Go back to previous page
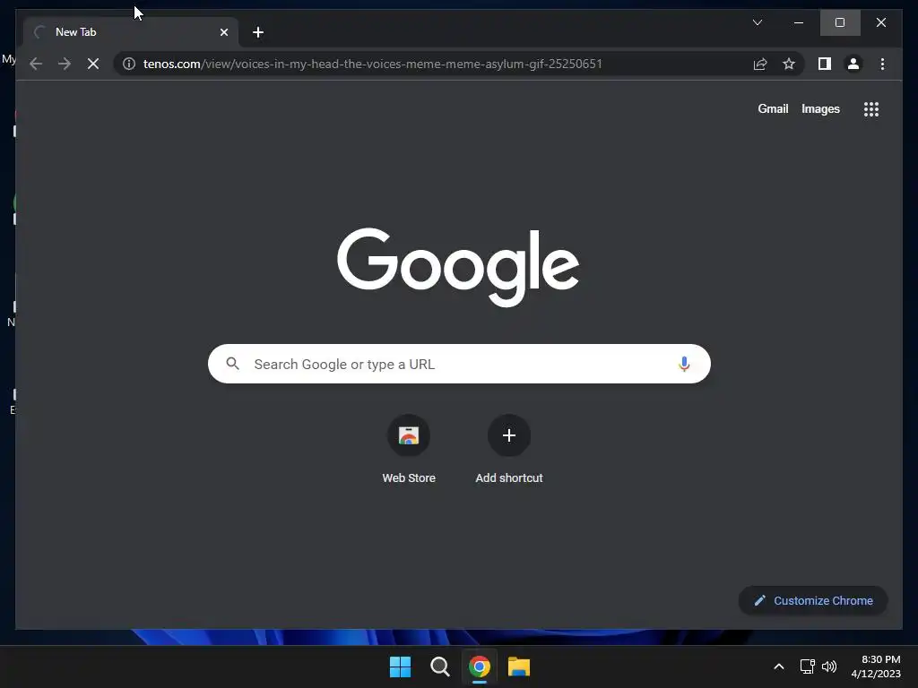Image resolution: width=918 pixels, height=688 pixels. click(x=36, y=64)
